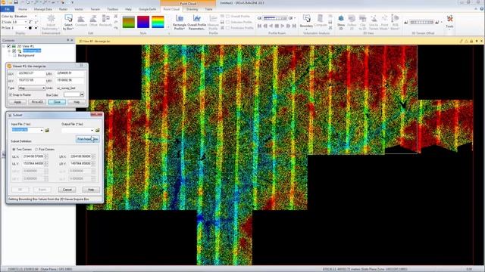Click the Use As Terrain icon

click(374, 22)
